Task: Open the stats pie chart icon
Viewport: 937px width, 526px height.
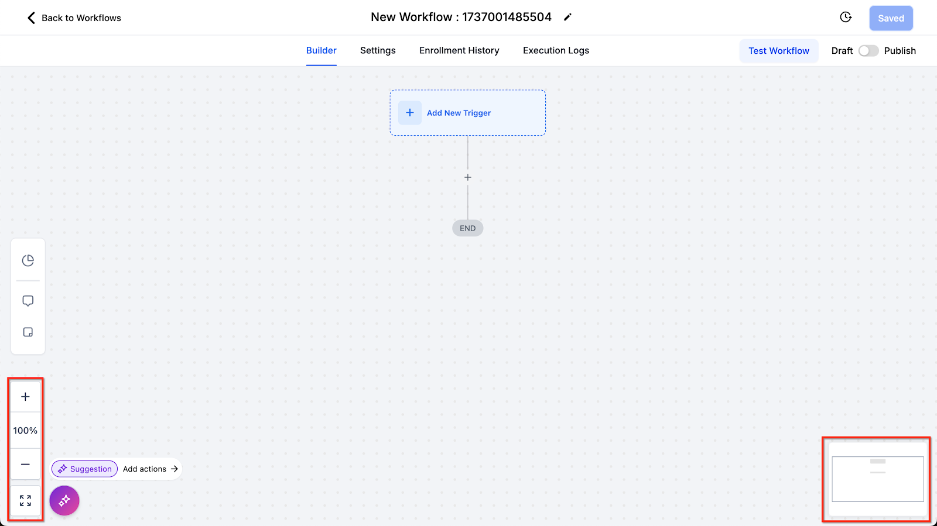Action: coord(28,260)
